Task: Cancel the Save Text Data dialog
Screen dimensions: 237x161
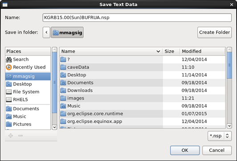Action: pos(217,150)
